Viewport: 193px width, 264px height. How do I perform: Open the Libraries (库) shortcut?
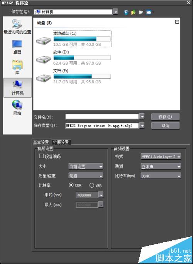[x=17, y=67]
